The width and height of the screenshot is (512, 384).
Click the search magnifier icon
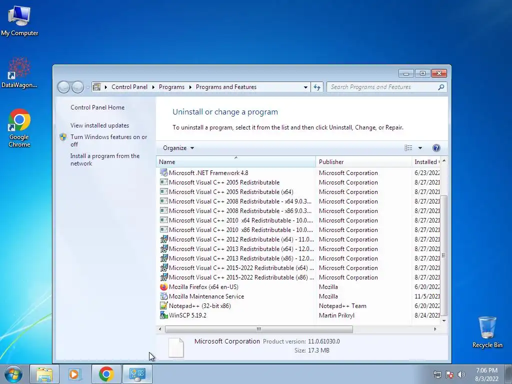coord(441,87)
